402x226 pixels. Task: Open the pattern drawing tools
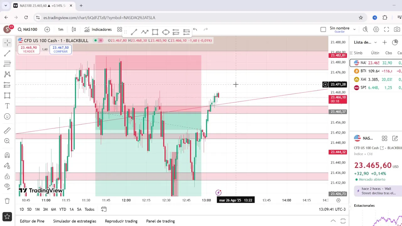point(7,74)
